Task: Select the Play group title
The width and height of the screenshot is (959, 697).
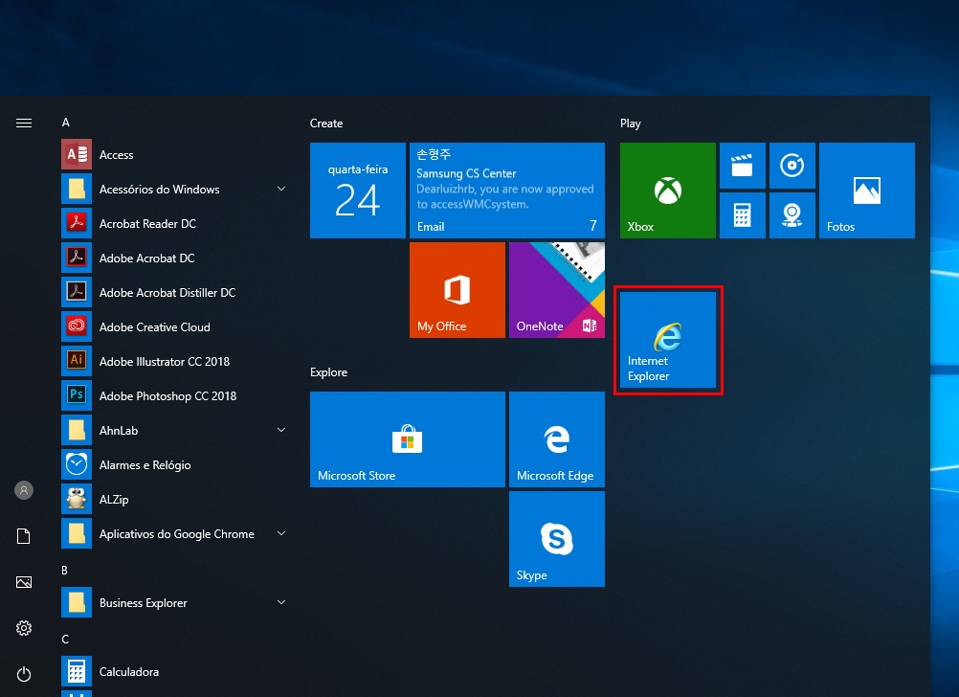Action: click(x=630, y=124)
